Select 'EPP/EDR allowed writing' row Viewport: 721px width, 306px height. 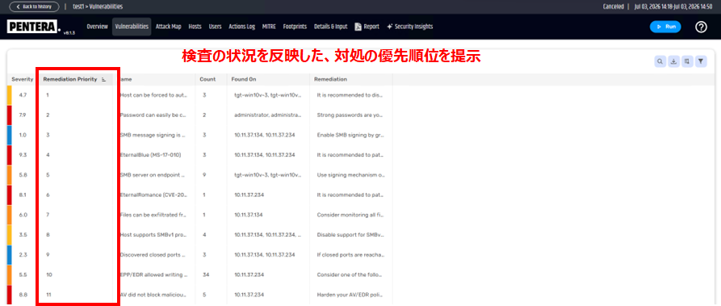[x=153, y=275]
